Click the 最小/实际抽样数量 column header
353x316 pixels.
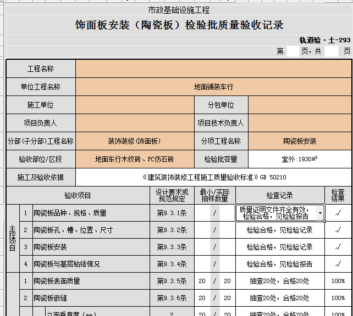click(215, 195)
